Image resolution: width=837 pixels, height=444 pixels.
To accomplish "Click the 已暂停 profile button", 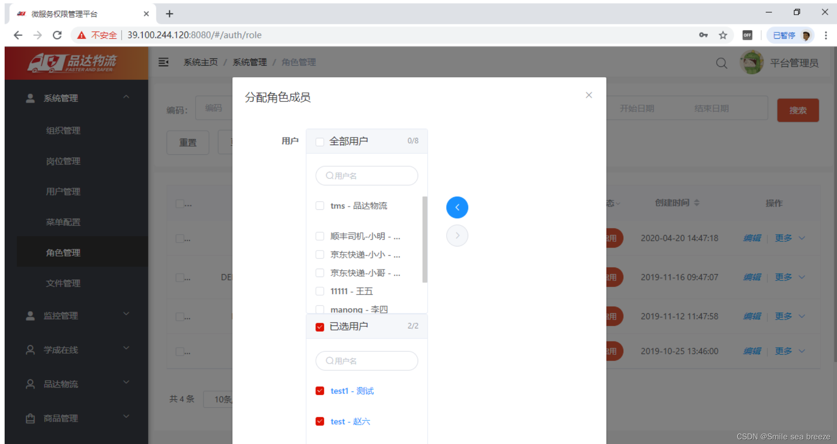I will (x=791, y=35).
